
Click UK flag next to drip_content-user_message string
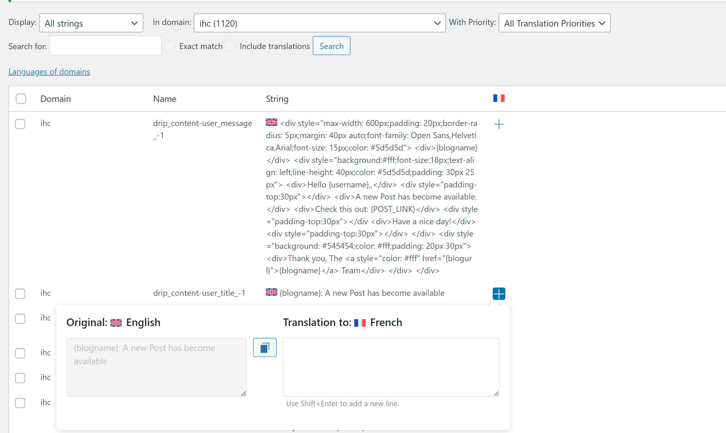click(x=271, y=122)
